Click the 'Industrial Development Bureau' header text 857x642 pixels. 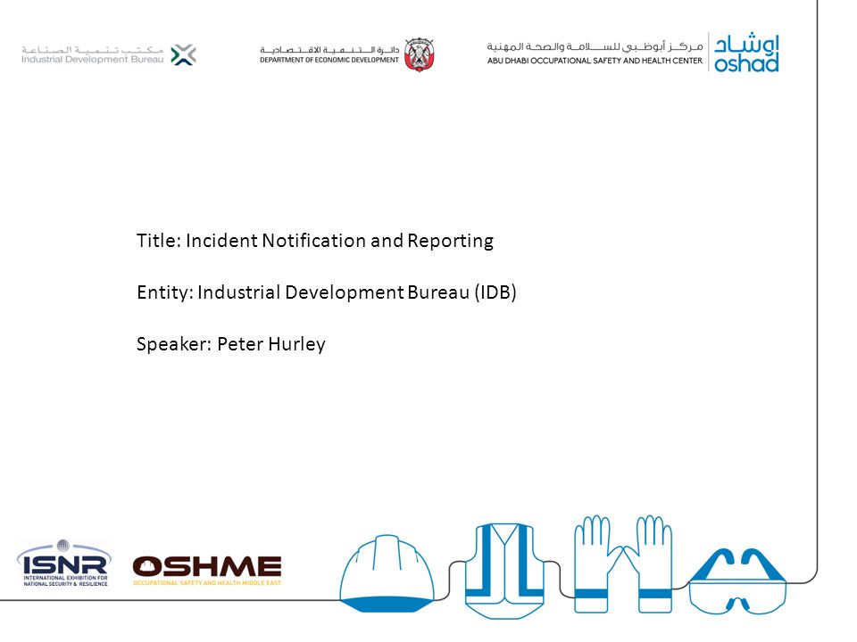click(92, 60)
